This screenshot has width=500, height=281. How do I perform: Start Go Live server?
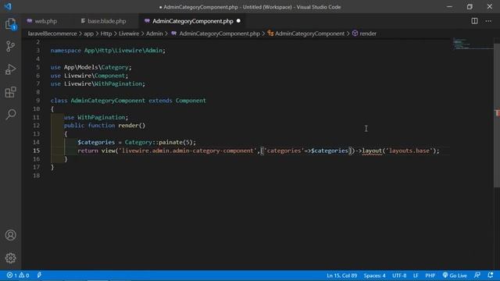click(455, 276)
